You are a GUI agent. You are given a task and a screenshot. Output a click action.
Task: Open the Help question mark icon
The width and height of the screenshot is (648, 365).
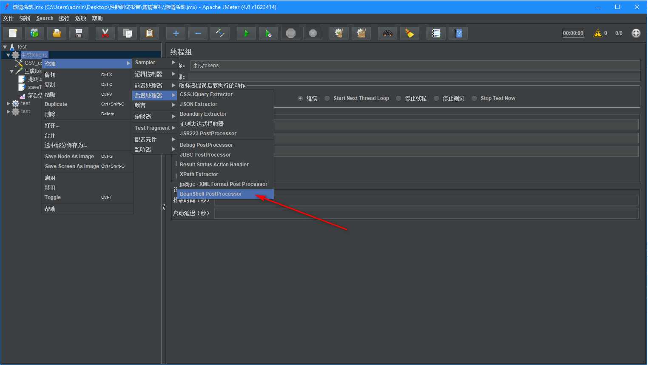coord(458,33)
